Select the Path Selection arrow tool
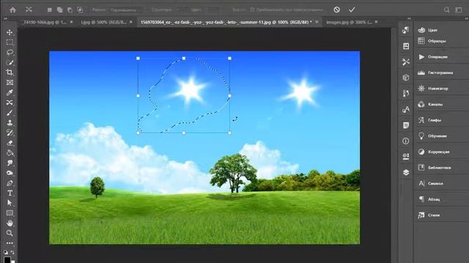 point(10,203)
